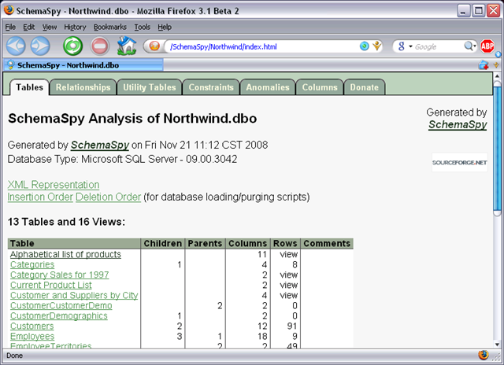Open the Alphabetical list of products view
504x365 pixels.
tap(65, 254)
